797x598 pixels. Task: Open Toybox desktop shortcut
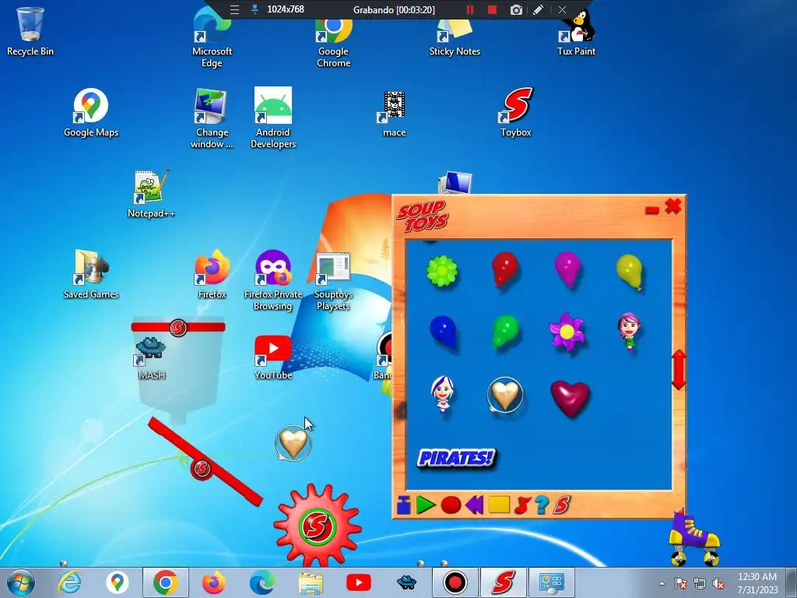[x=515, y=112]
